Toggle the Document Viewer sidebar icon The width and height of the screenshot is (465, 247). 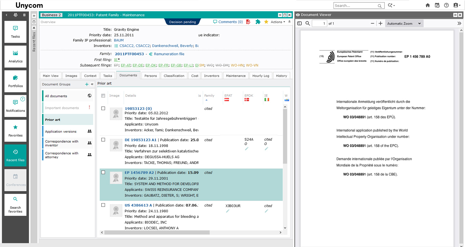point(299,24)
